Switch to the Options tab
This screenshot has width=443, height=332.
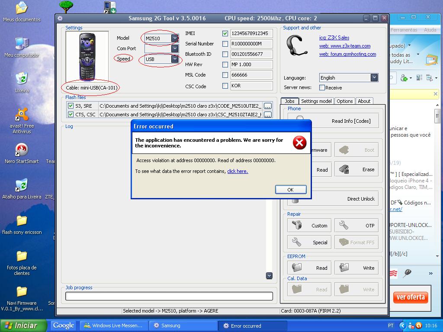pyautogui.click(x=345, y=101)
